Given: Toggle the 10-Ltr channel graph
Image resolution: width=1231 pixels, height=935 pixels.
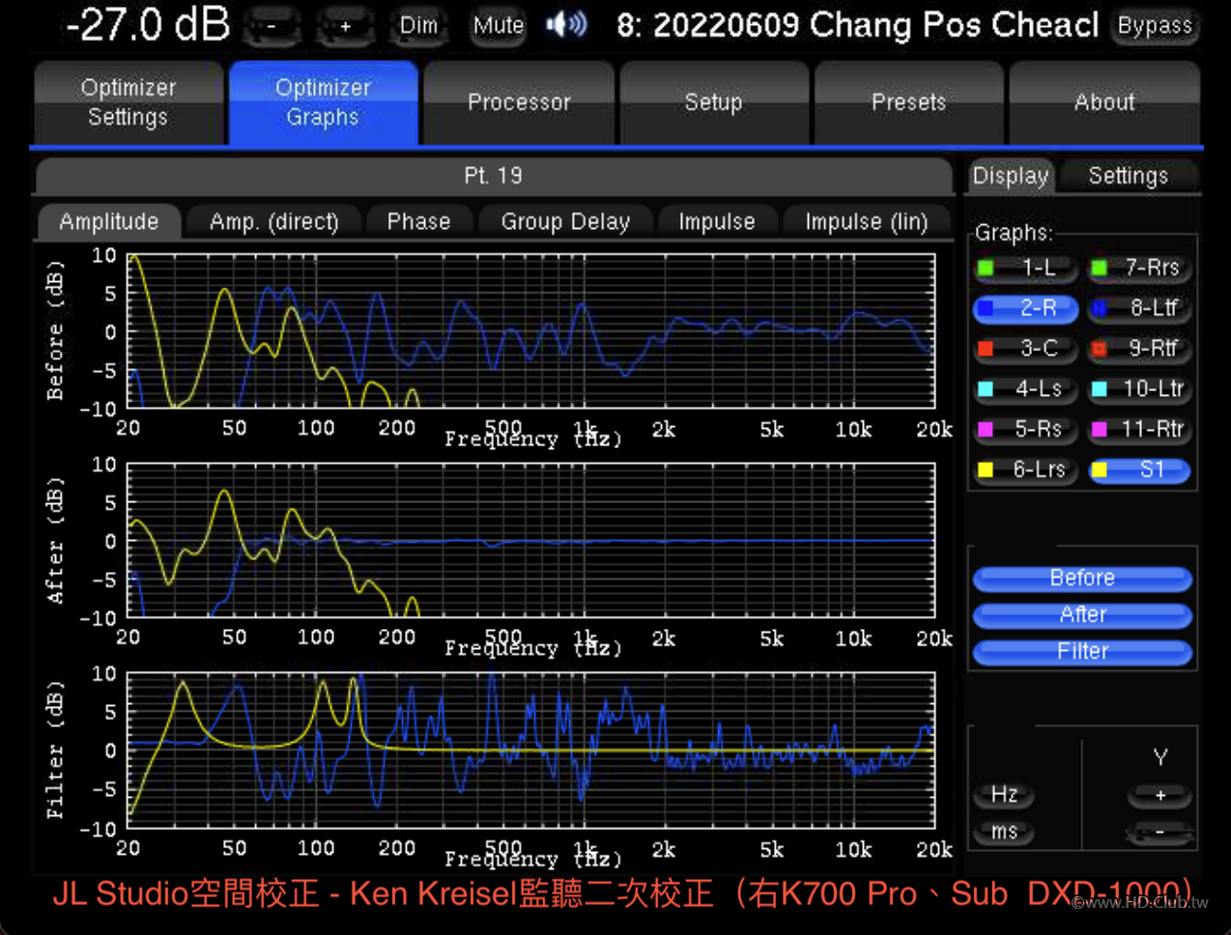Looking at the screenshot, I should pyautogui.click(x=1139, y=389).
